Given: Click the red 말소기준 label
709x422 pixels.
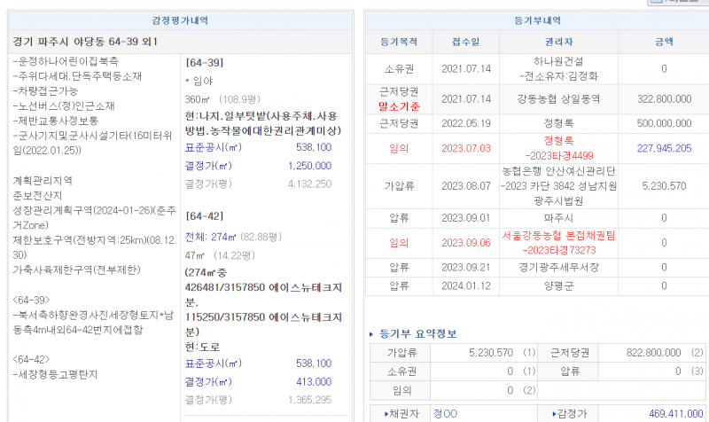Looking at the screenshot, I should point(397,105).
